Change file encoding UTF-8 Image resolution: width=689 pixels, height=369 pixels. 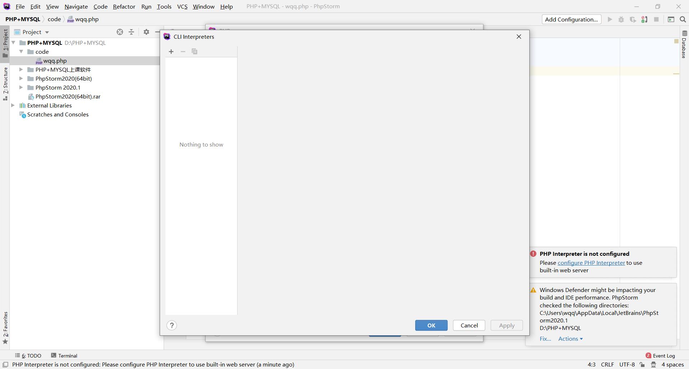[627, 364]
